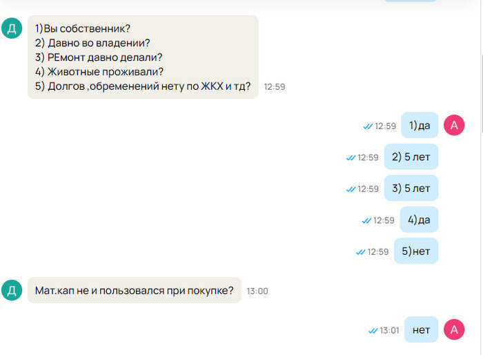
Task: Click the line '1)Вы собственник?'
Action: [83, 28]
